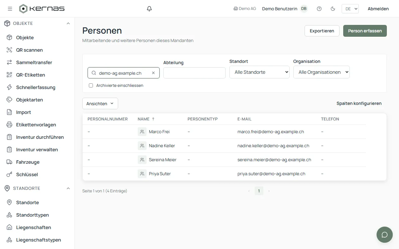Select page 1 in pagination
Viewport: 399px width, 249px height.
pyautogui.click(x=259, y=191)
